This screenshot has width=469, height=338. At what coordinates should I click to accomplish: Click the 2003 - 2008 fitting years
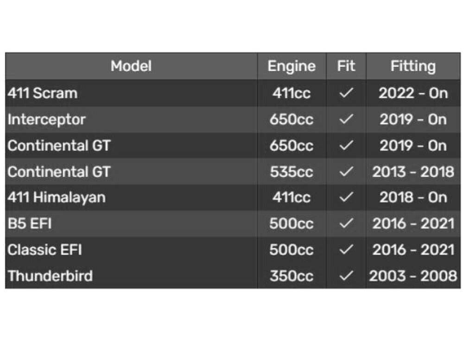coord(413,276)
